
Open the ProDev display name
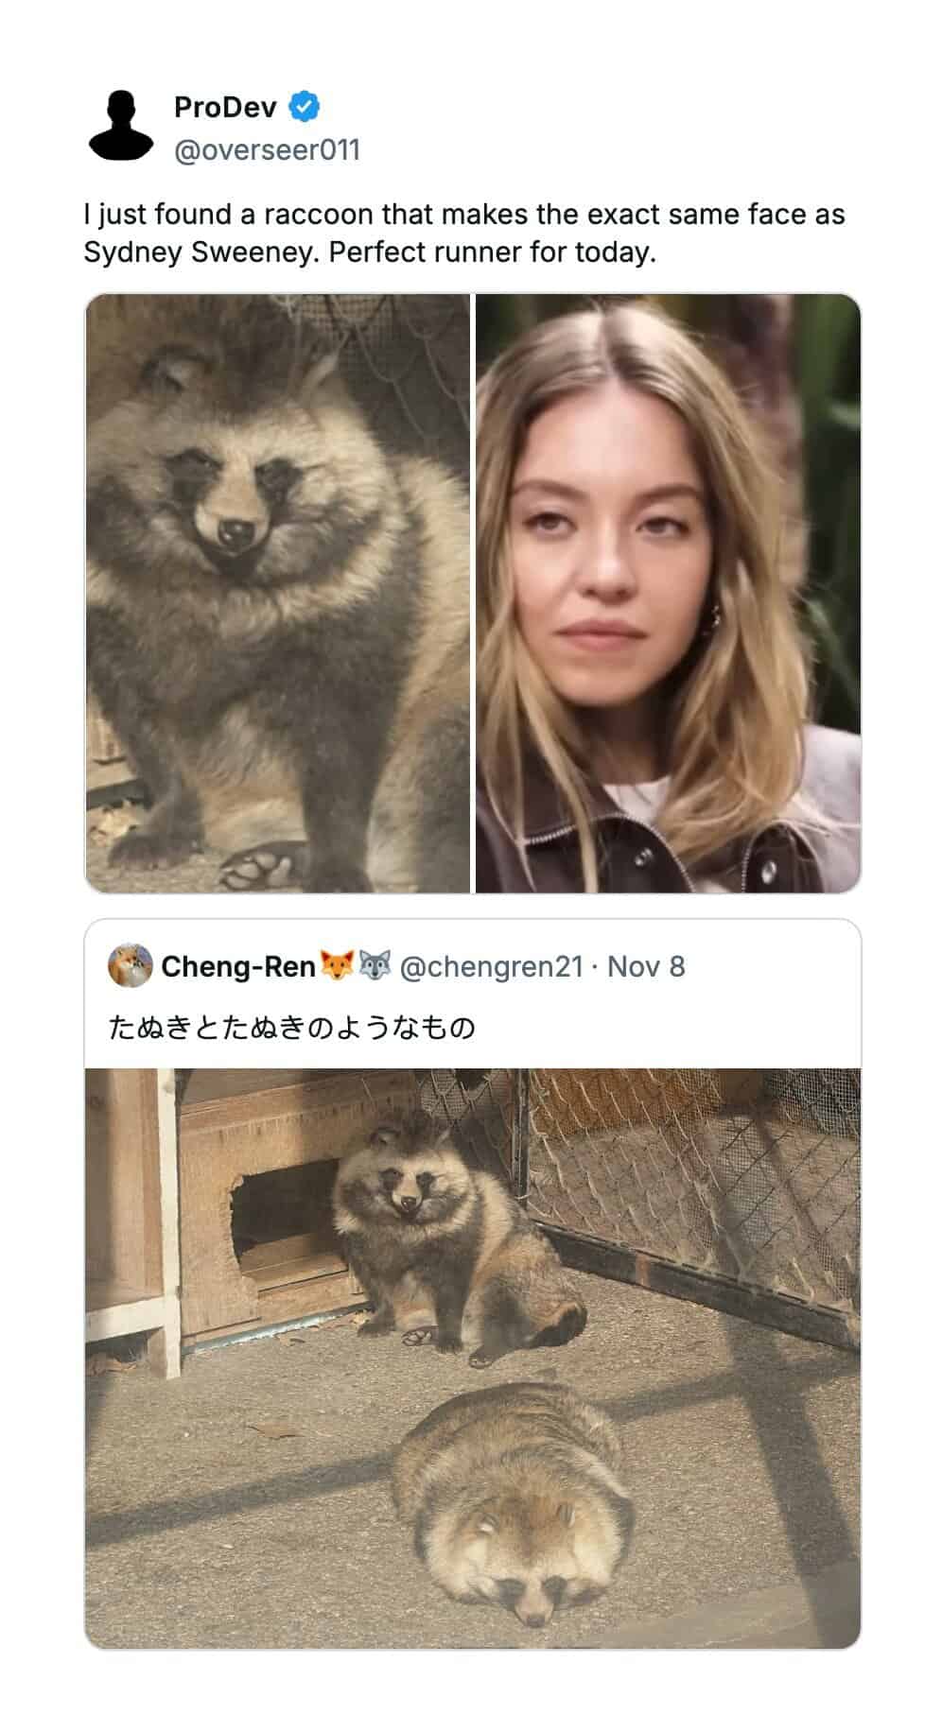225,108
